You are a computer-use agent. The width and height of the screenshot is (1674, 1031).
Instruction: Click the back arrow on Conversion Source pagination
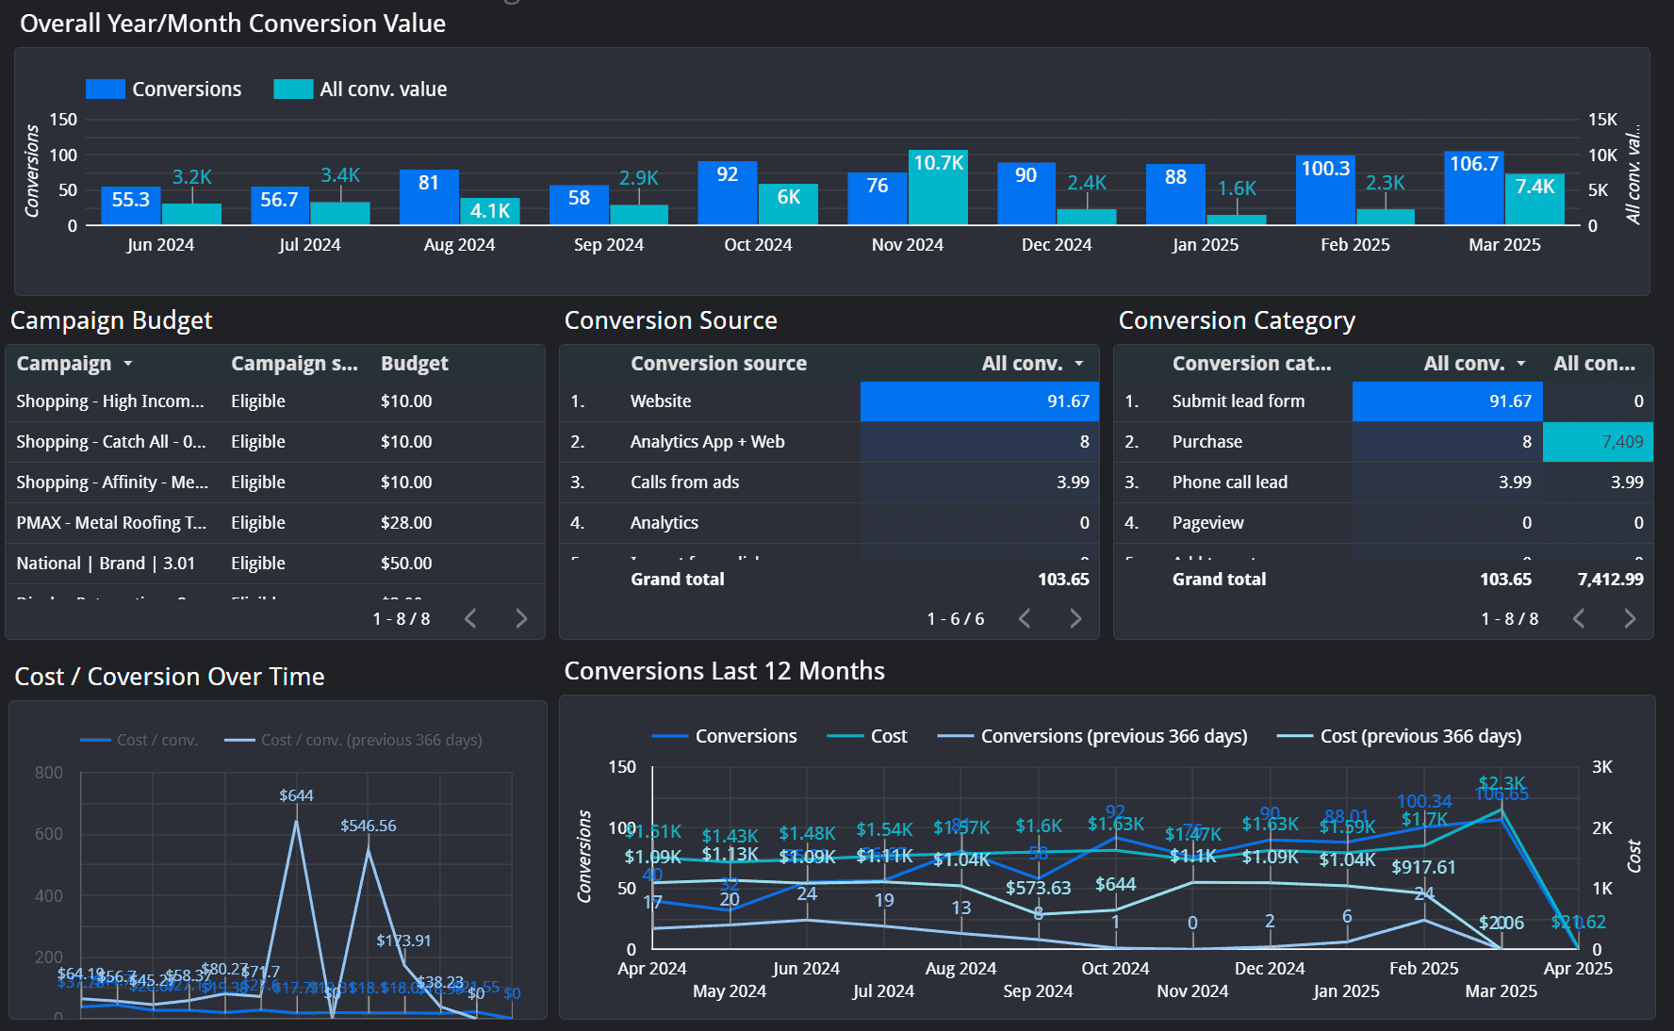point(1025,618)
